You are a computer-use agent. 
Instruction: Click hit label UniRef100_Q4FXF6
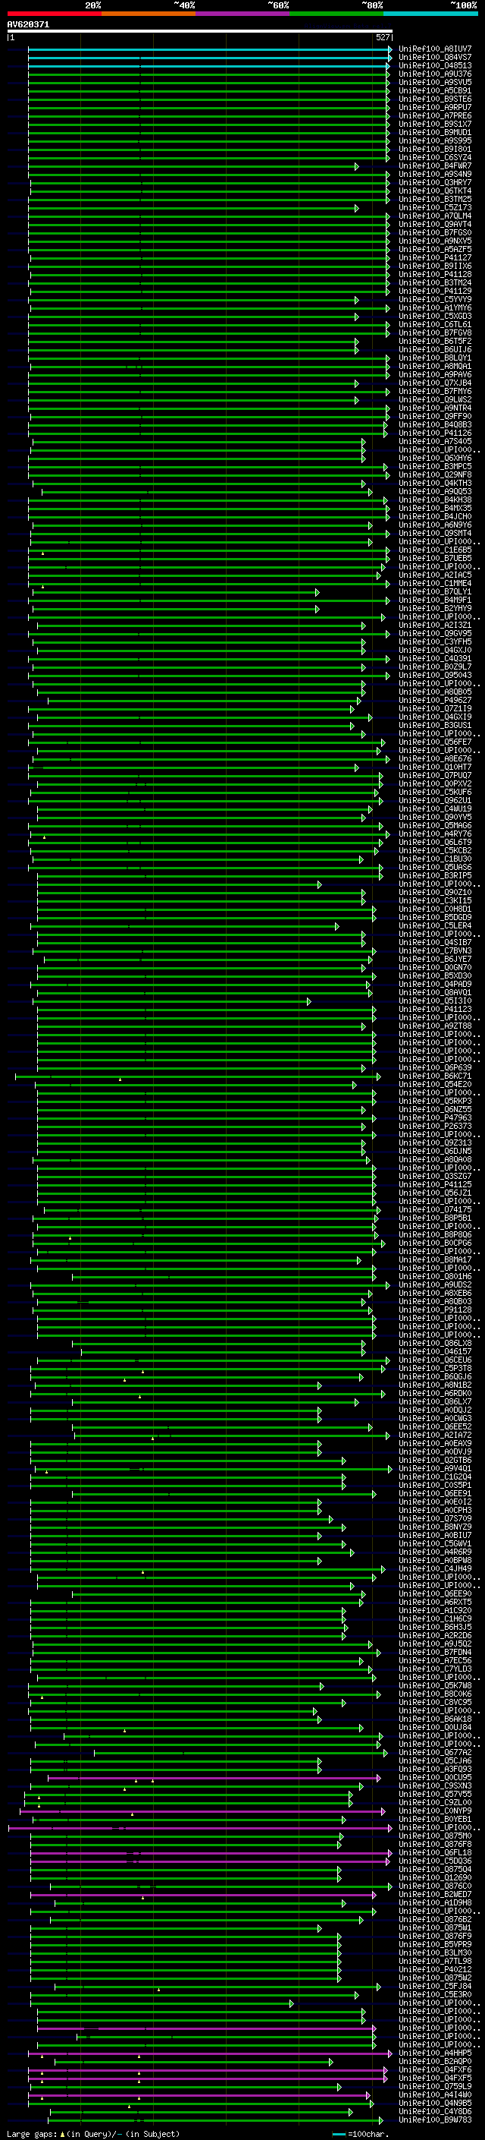[x=435, y=2069]
